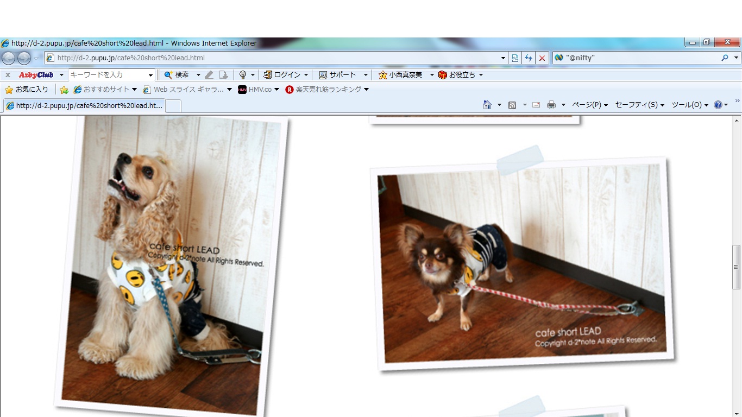This screenshot has width=742, height=417.
Task: Click the highlighter pen toolbar icon
Action: pos(209,75)
